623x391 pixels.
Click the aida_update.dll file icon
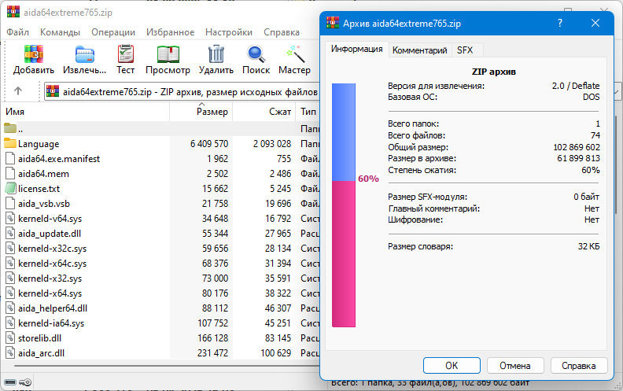[10, 233]
